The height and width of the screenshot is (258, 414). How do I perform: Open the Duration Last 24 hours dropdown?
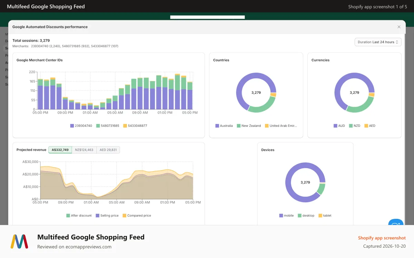(x=378, y=42)
